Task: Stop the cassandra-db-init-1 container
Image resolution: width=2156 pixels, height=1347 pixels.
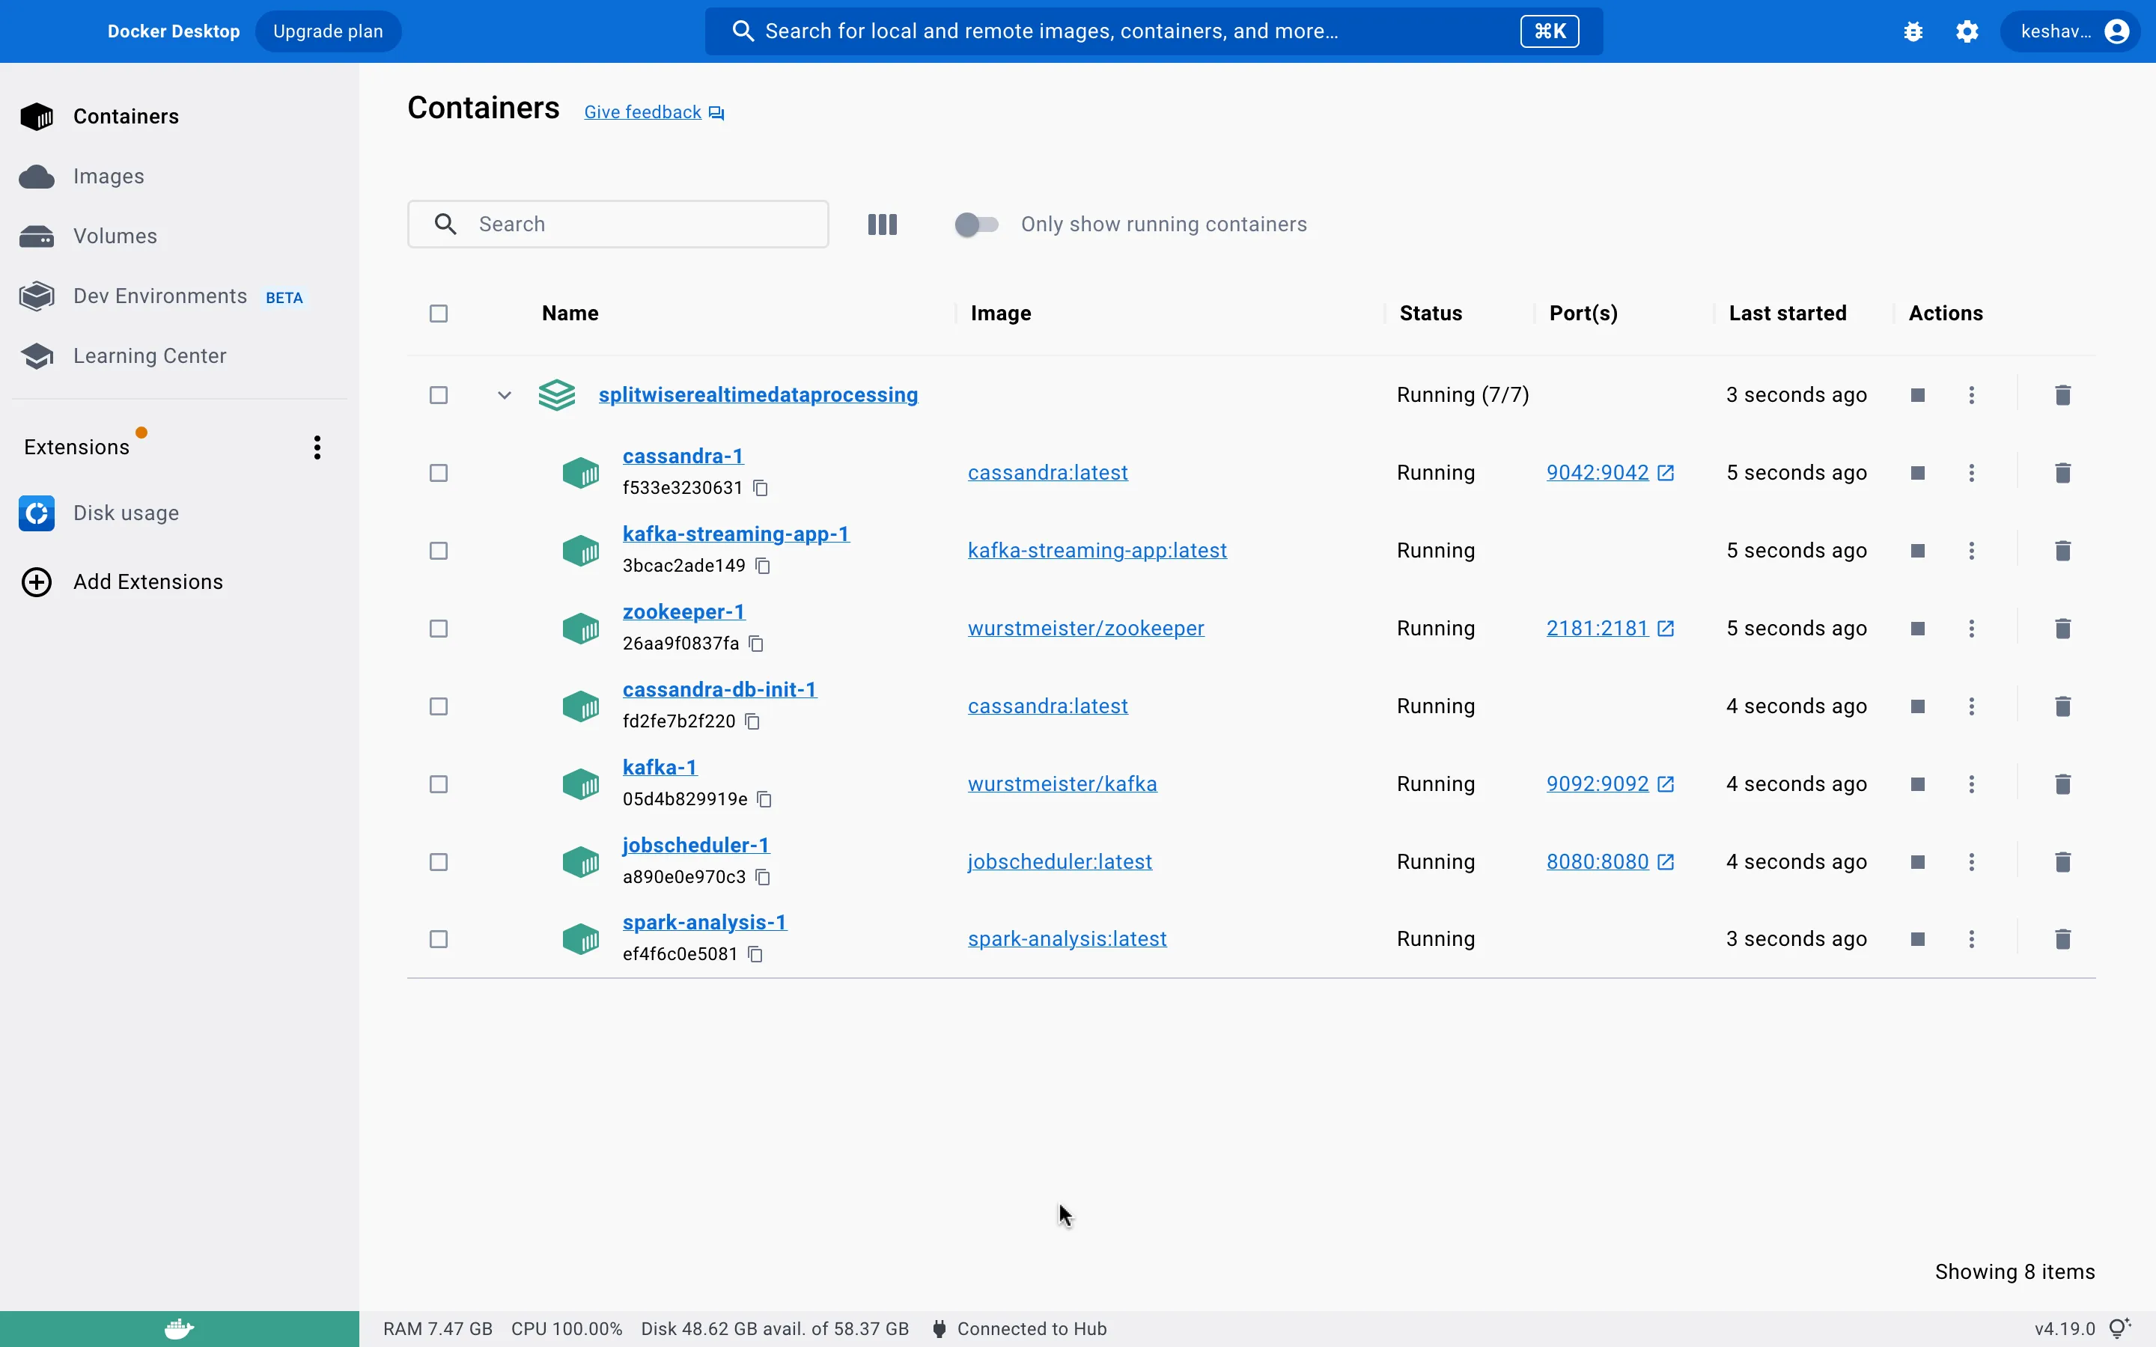Action: [1918, 706]
